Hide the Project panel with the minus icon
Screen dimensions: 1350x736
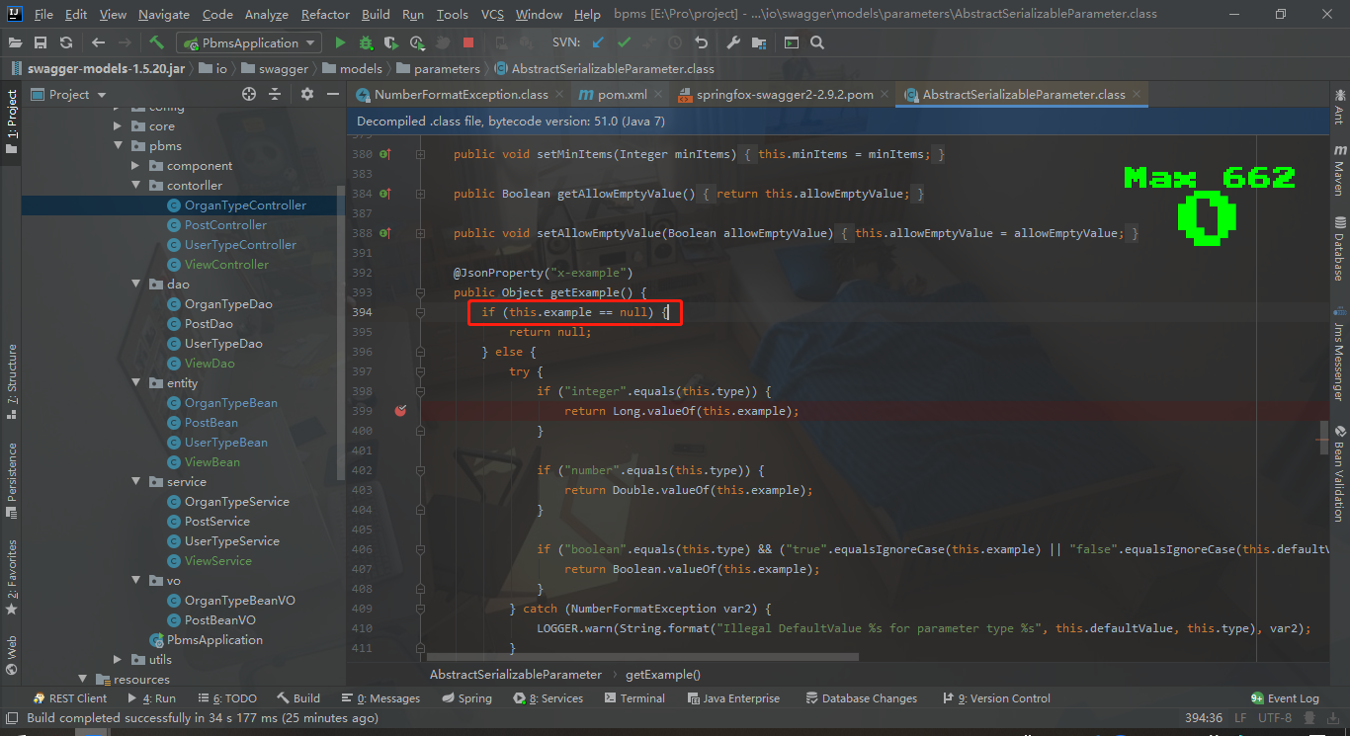(x=333, y=94)
